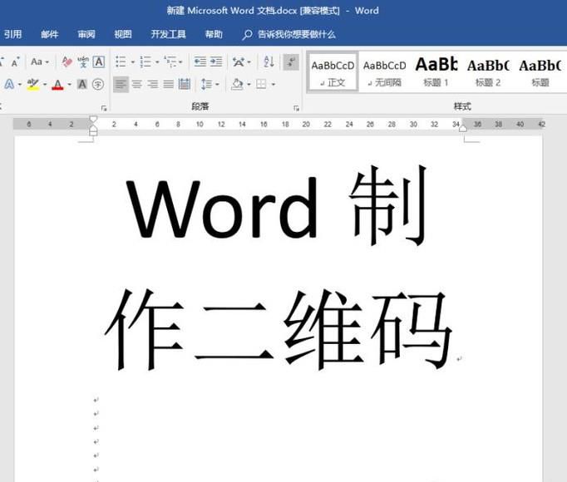
Task: Apply multilevel list icon
Action: click(x=170, y=61)
